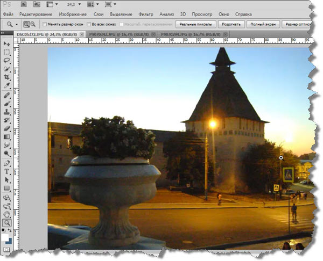
Task: Open the 3D menu
Action: coord(183,14)
